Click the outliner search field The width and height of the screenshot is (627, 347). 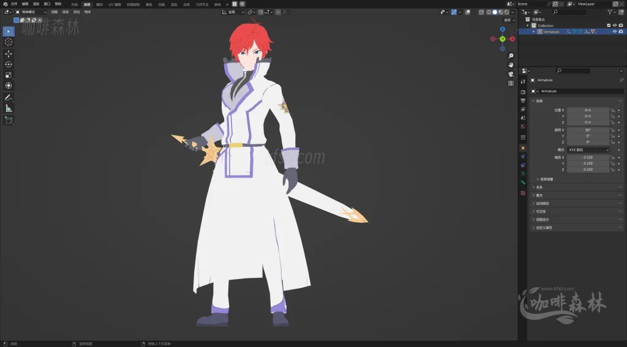(569, 12)
